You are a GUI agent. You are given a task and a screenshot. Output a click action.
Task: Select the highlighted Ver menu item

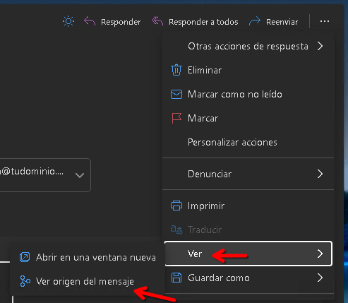coord(248,254)
